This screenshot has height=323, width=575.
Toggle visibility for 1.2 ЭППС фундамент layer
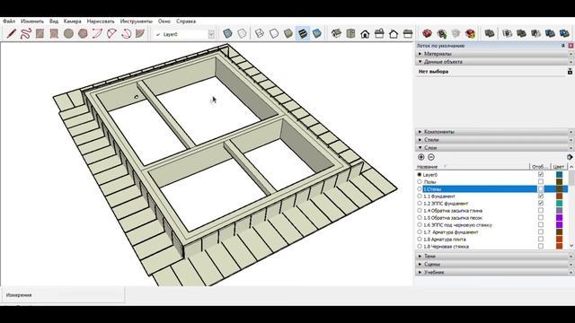[x=541, y=204]
